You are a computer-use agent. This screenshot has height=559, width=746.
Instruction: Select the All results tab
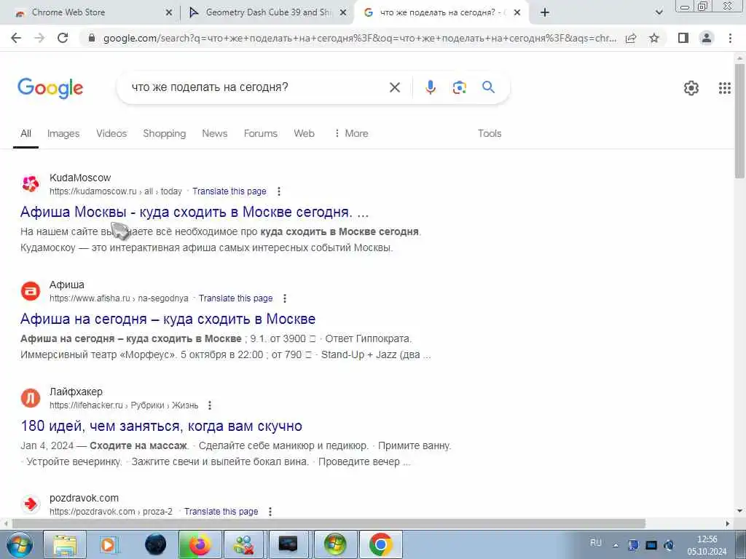coord(25,134)
